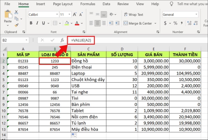Image resolution: width=208 pixels, height=140 pixels.
Task: Open Fill Color dropdown arrow
Action: 72,23
